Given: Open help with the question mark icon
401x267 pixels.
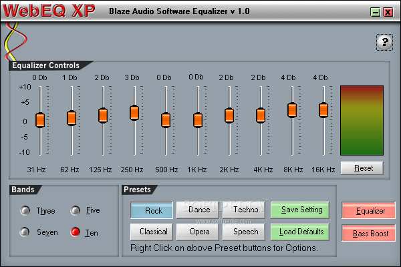Looking at the screenshot, I should [x=384, y=42].
